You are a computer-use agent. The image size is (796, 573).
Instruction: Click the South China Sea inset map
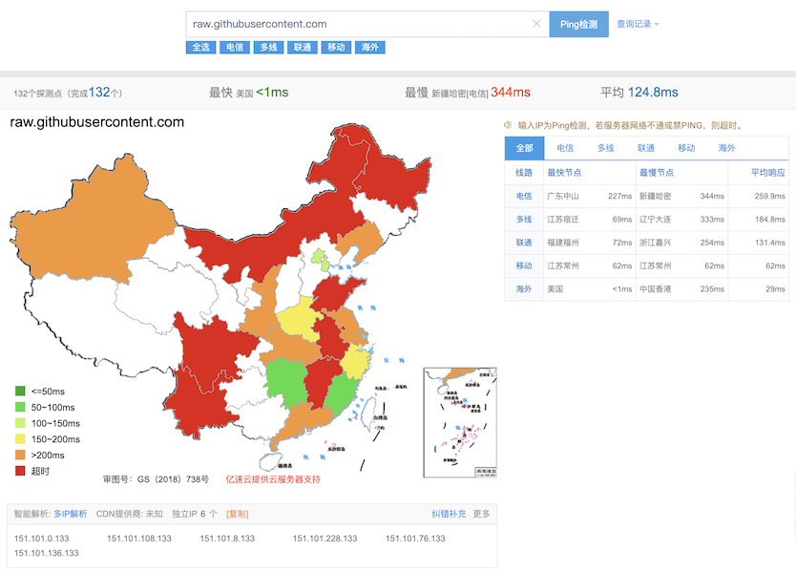(x=462, y=420)
